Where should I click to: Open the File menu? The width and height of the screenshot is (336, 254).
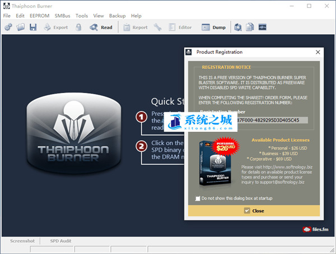tap(7, 16)
